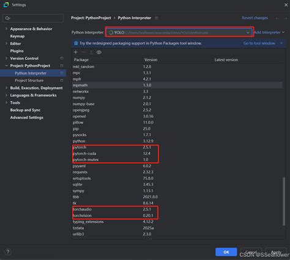Click the upgrade package arrow icon
The image size is (290, 260).
(91, 52)
